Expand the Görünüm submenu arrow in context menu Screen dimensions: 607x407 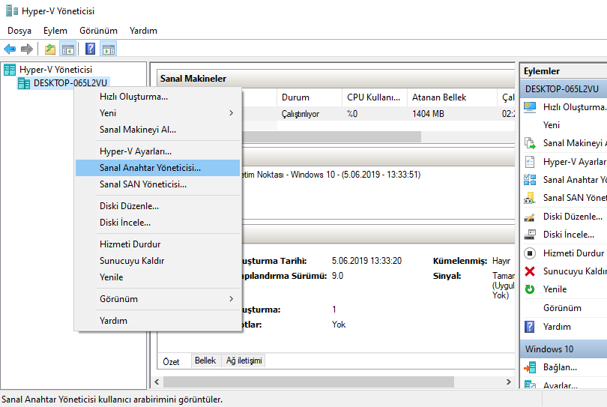point(231,299)
